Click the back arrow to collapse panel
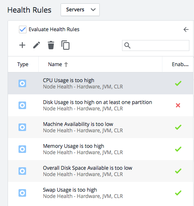This screenshot has width=194, height=206. click(186, 29)
